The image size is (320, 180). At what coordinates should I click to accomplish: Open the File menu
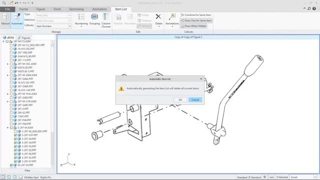(x=7, y=9)
